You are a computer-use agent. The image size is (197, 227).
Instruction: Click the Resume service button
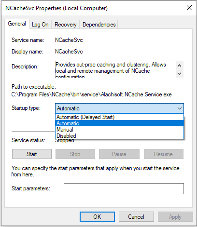click(x=164, y=154)
